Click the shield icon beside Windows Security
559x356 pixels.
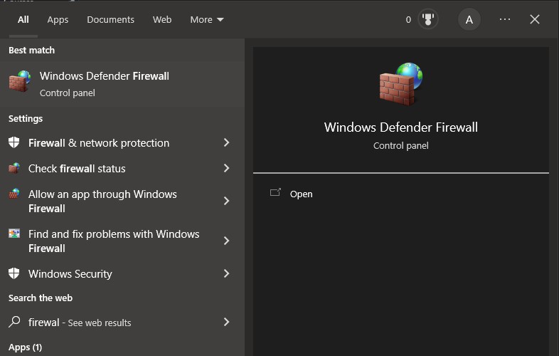[x=14, y=273]
